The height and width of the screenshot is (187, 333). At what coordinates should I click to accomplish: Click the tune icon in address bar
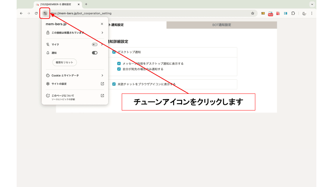pos(45,13)
